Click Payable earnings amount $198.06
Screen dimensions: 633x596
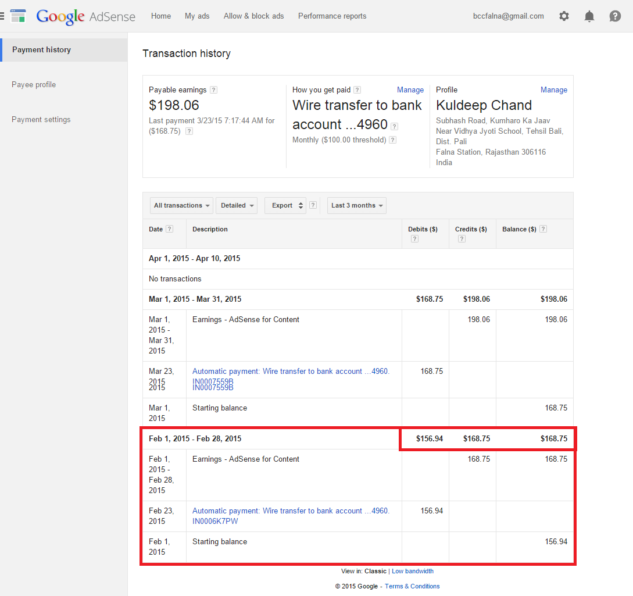click(x=174, y=105)
